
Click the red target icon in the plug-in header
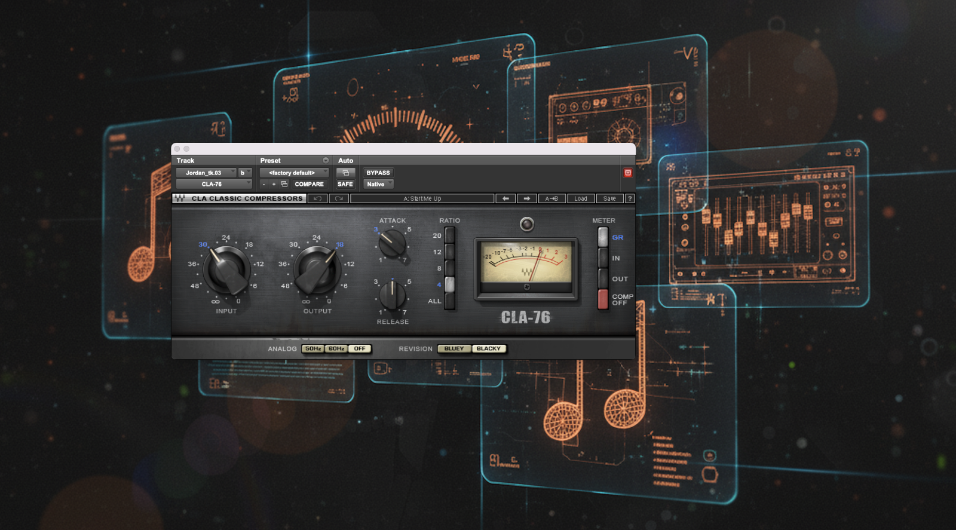coord(628,173)
